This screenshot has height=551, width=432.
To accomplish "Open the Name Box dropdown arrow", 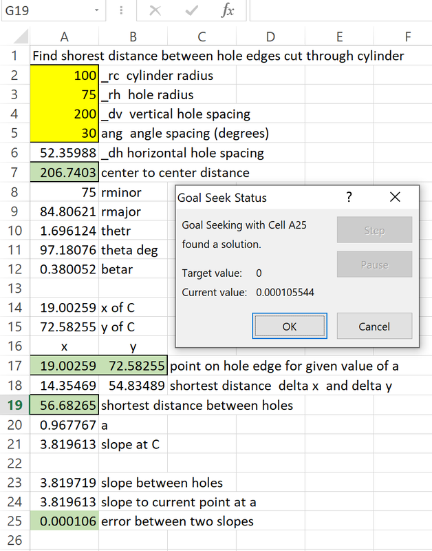I will 96,11.
